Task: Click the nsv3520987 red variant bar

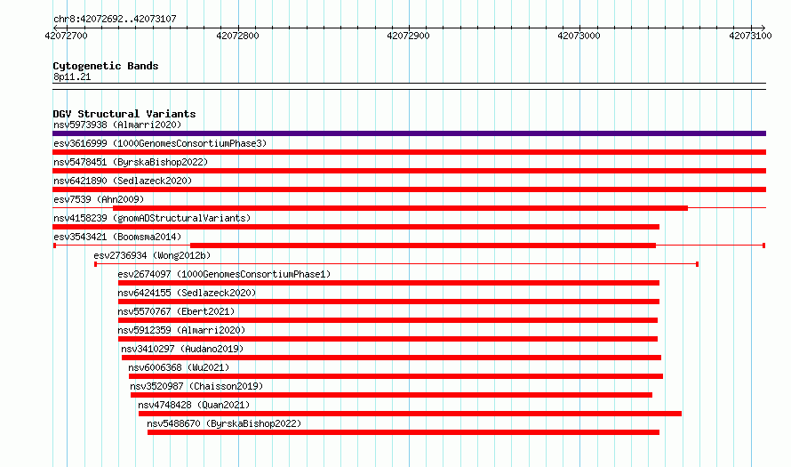Action: 391,395
